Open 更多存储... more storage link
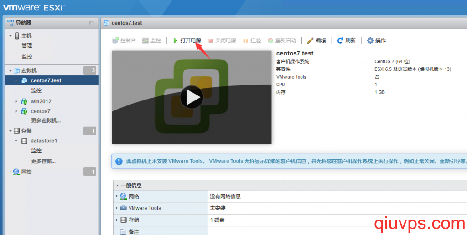Viewport: 467px width, 235px height. (43, 161)
